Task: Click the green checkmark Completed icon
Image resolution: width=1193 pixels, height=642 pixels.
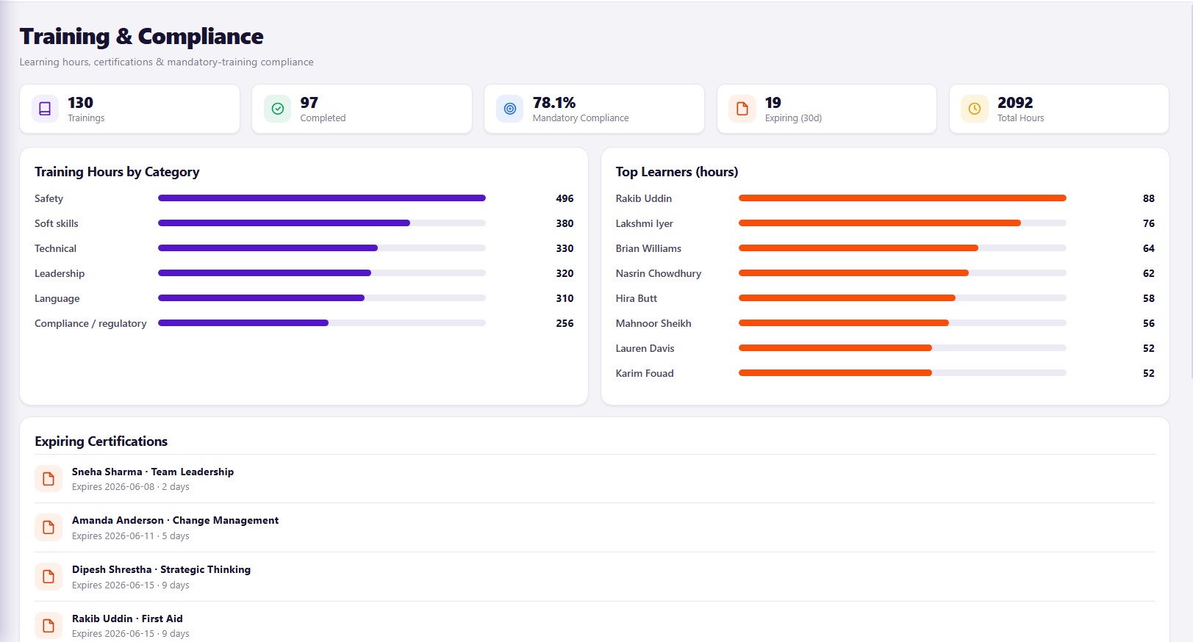Action: pyautogui.click(x=277, y=109)
